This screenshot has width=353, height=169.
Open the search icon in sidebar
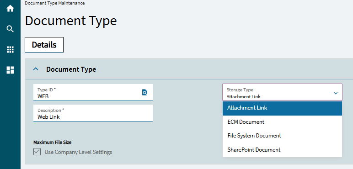(x=10, y=29)
